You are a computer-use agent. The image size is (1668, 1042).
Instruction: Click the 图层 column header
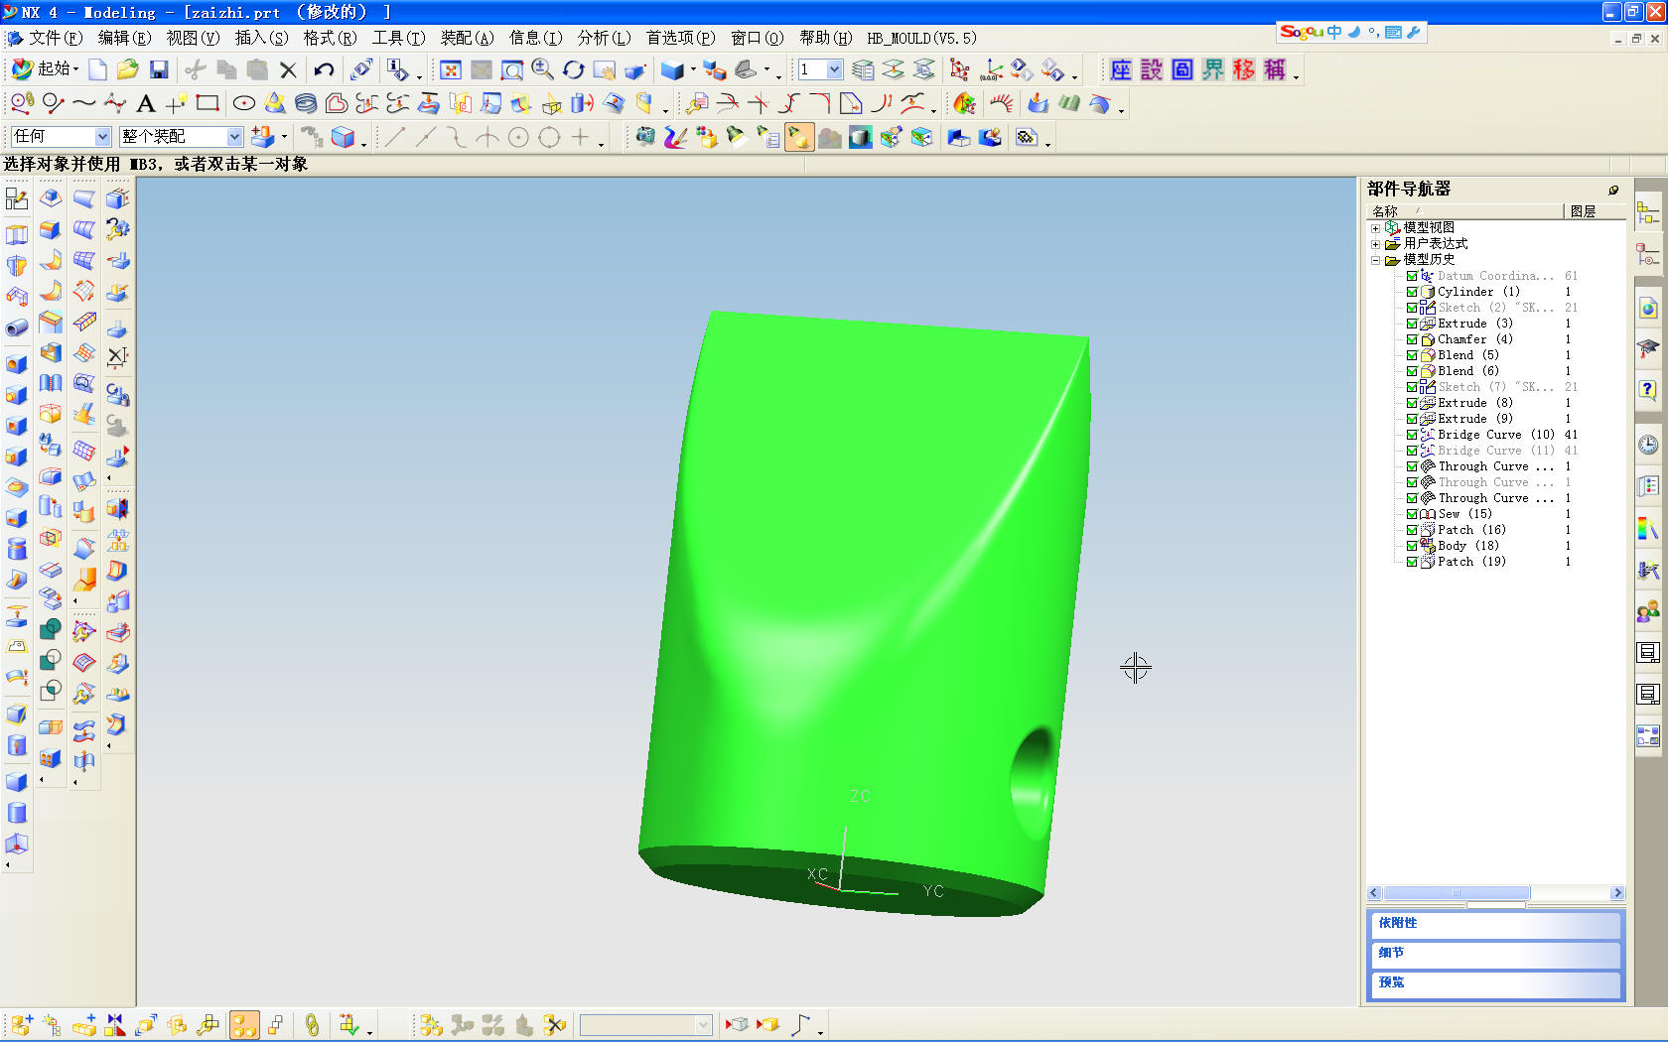pos(1595,211)
